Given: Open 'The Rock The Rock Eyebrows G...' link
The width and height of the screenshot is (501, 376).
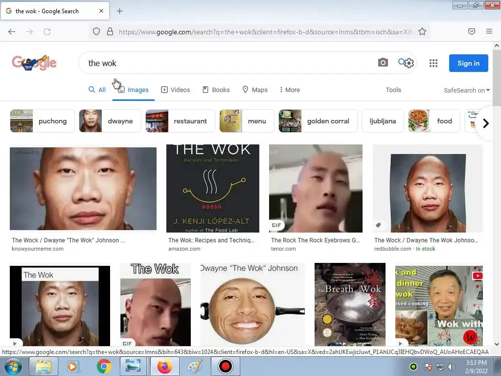Looking at the screenshot, I should (316, 240).
